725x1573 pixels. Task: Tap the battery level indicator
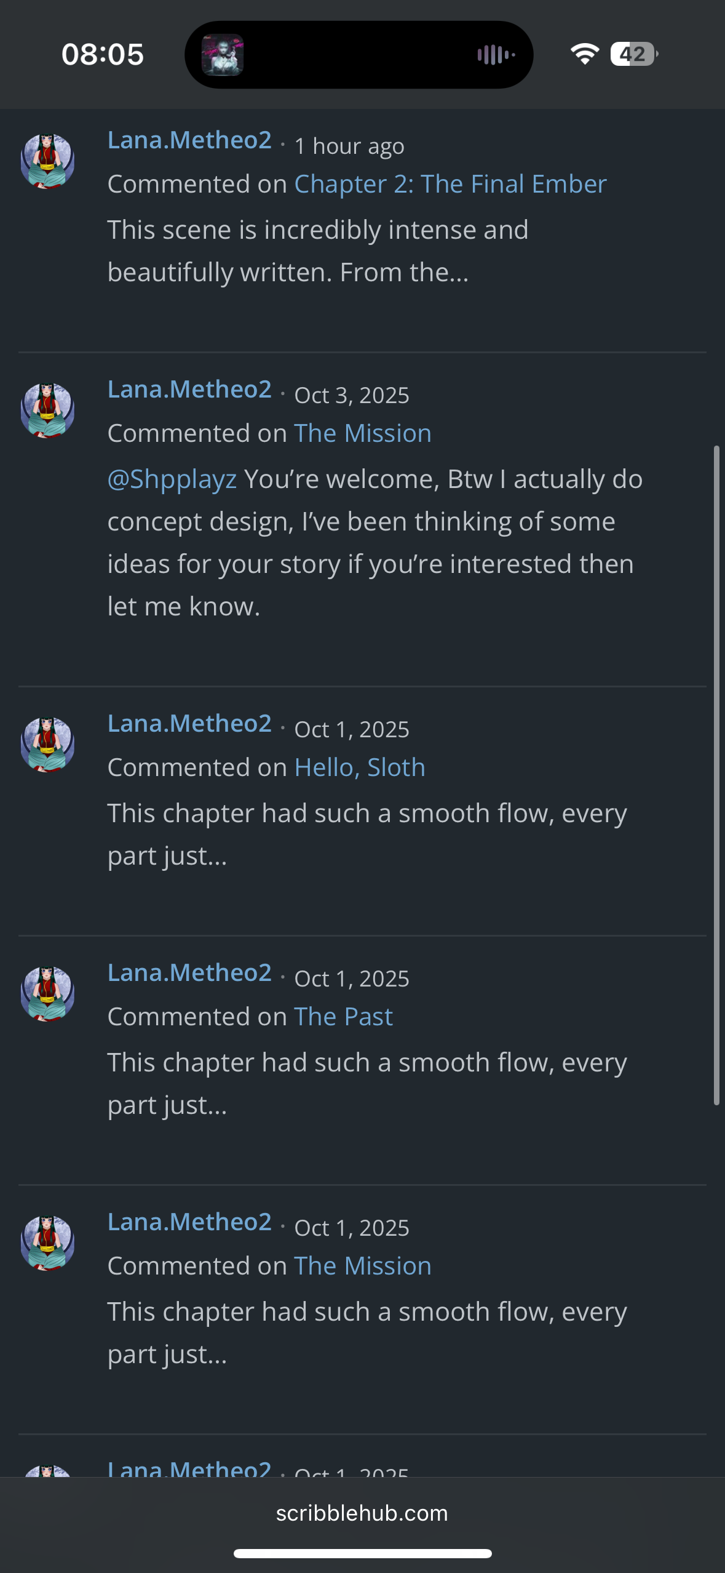tap(633, 54)
